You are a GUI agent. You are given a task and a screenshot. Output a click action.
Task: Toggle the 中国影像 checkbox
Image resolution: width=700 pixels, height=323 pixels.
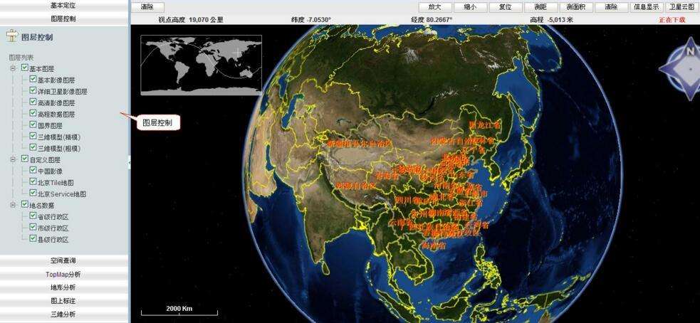(x=33, y=171)
